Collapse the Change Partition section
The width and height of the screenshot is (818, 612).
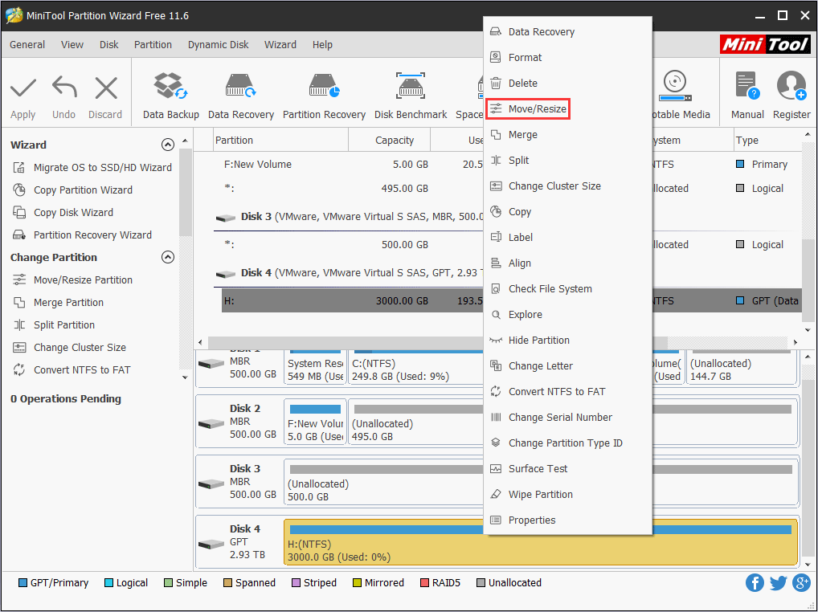(x=167, y=257)
